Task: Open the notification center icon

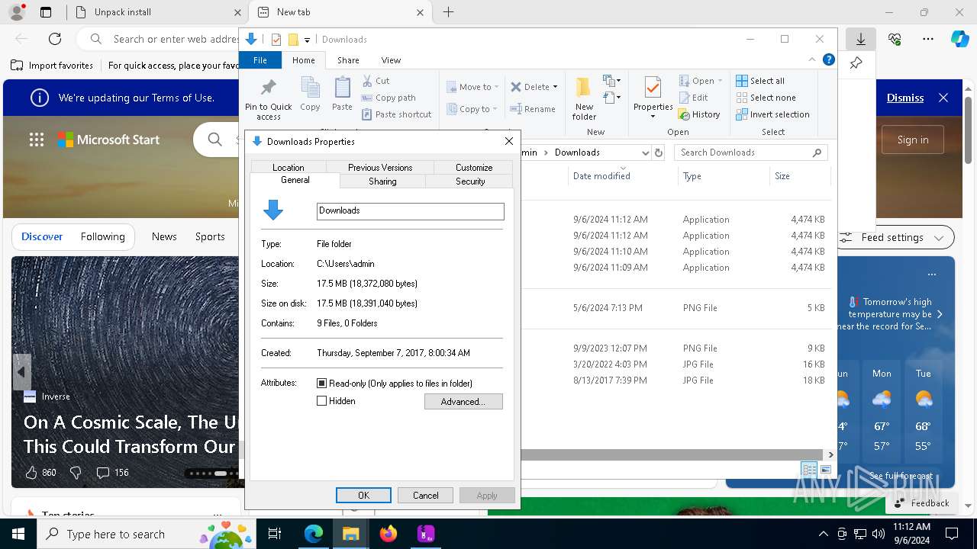Action: [952, 534]
